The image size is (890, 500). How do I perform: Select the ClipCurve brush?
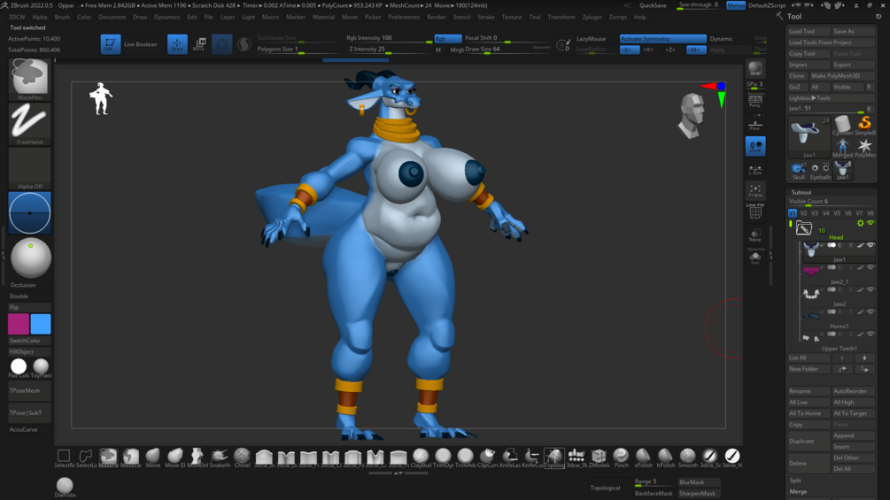488,457
